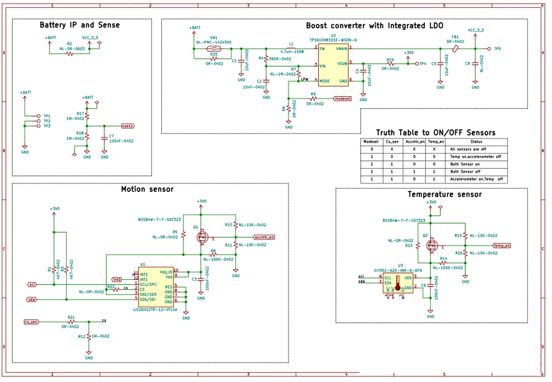Click the 'Modesel' truth table header
Image resolution: width=552 pixels, height=382 pixels.
[371, 142]
